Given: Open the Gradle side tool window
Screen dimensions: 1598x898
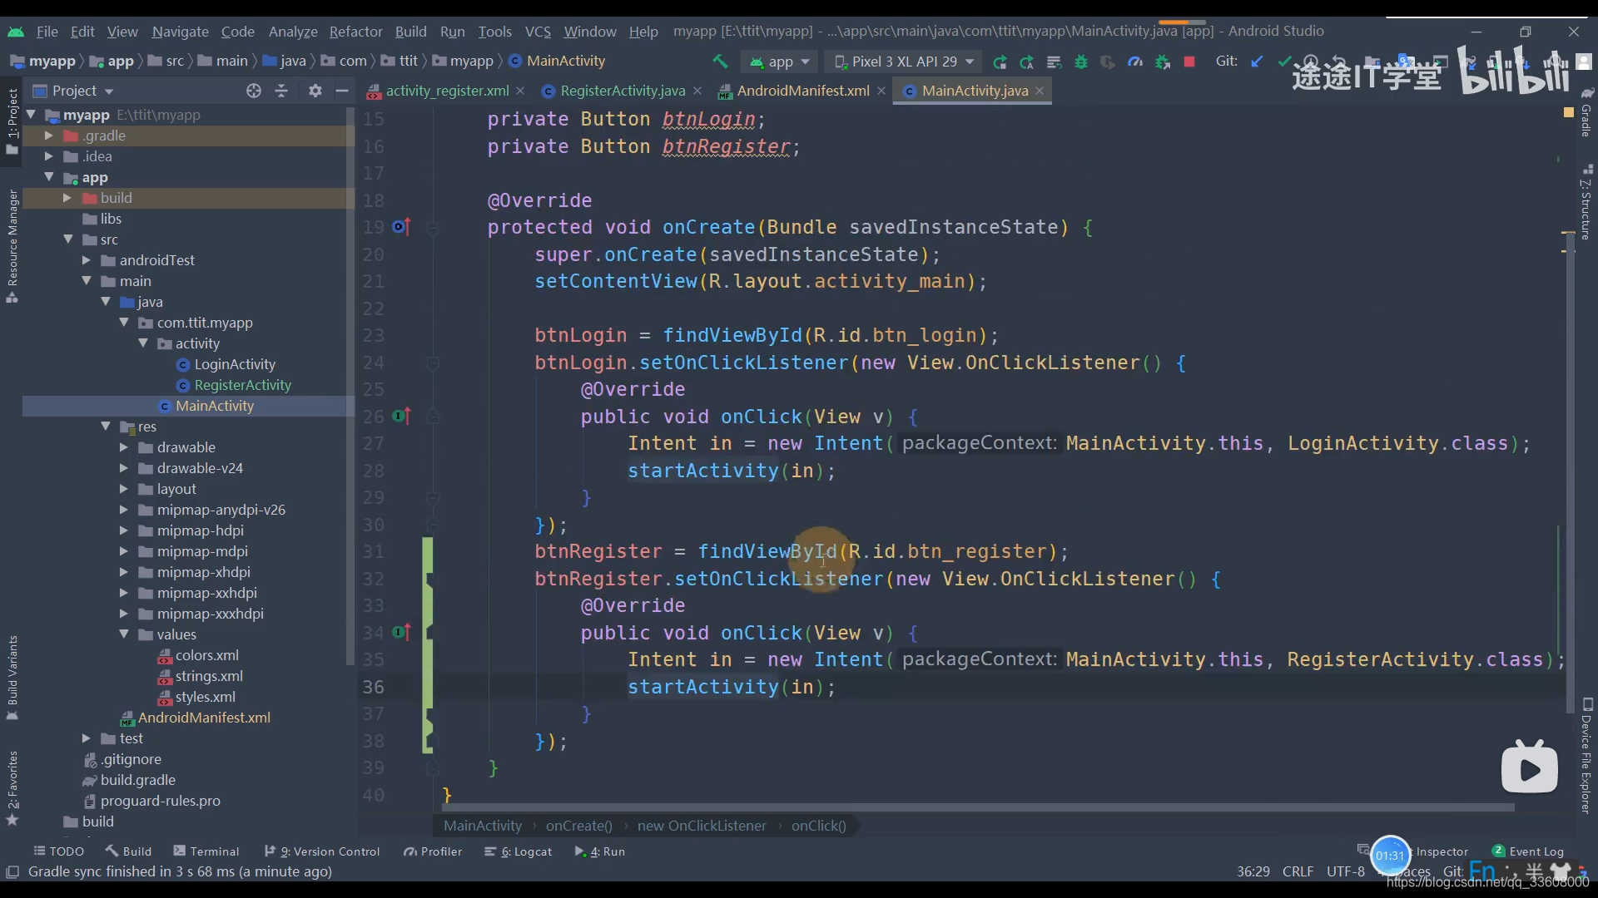Looking at the screenshot, I should pyautogui.click(x=1586, y=112).
